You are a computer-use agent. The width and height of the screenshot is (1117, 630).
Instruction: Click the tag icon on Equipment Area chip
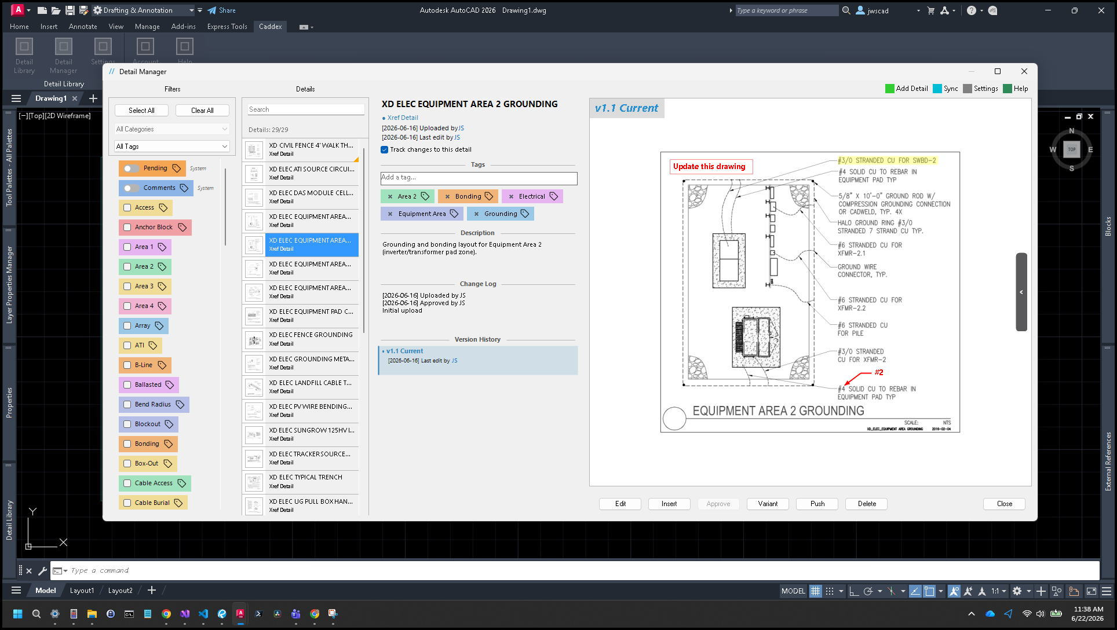(x=454, y=214)
